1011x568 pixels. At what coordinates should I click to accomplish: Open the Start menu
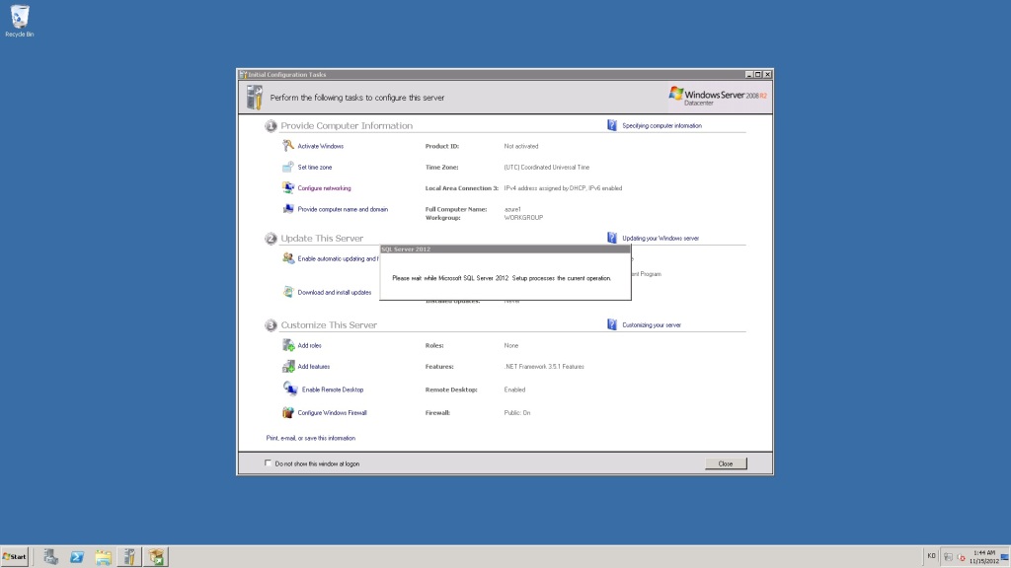14,556
